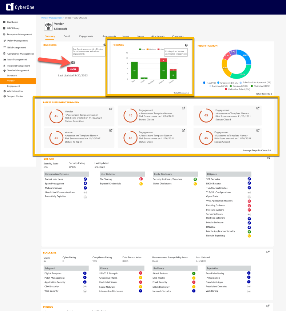Image resolution: width=286 pixels, height=311 pixels.
Task: Click SSL/TLS Strength grade badge
Action: coord(140,273)
